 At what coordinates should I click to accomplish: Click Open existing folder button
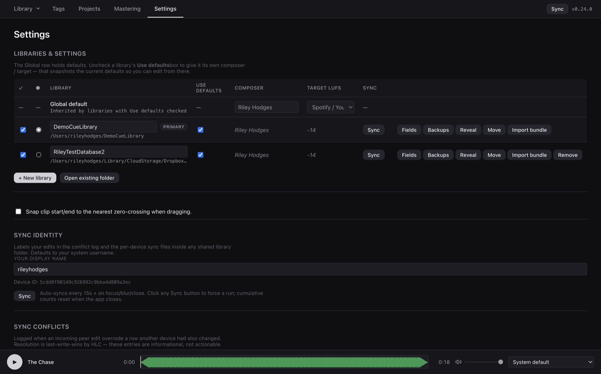89,178
